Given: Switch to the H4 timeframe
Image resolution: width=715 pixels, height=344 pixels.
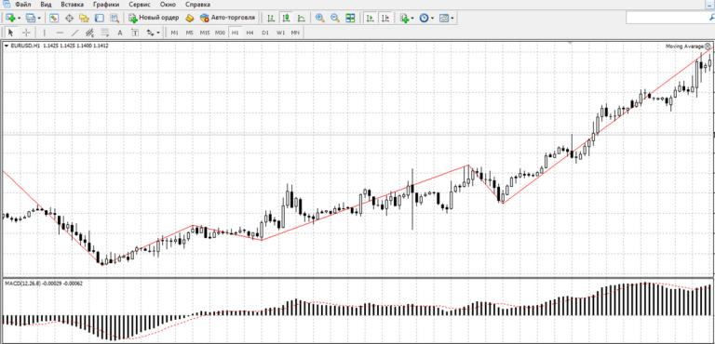Looking at the screenshot, I should click(x=250, y=33).
